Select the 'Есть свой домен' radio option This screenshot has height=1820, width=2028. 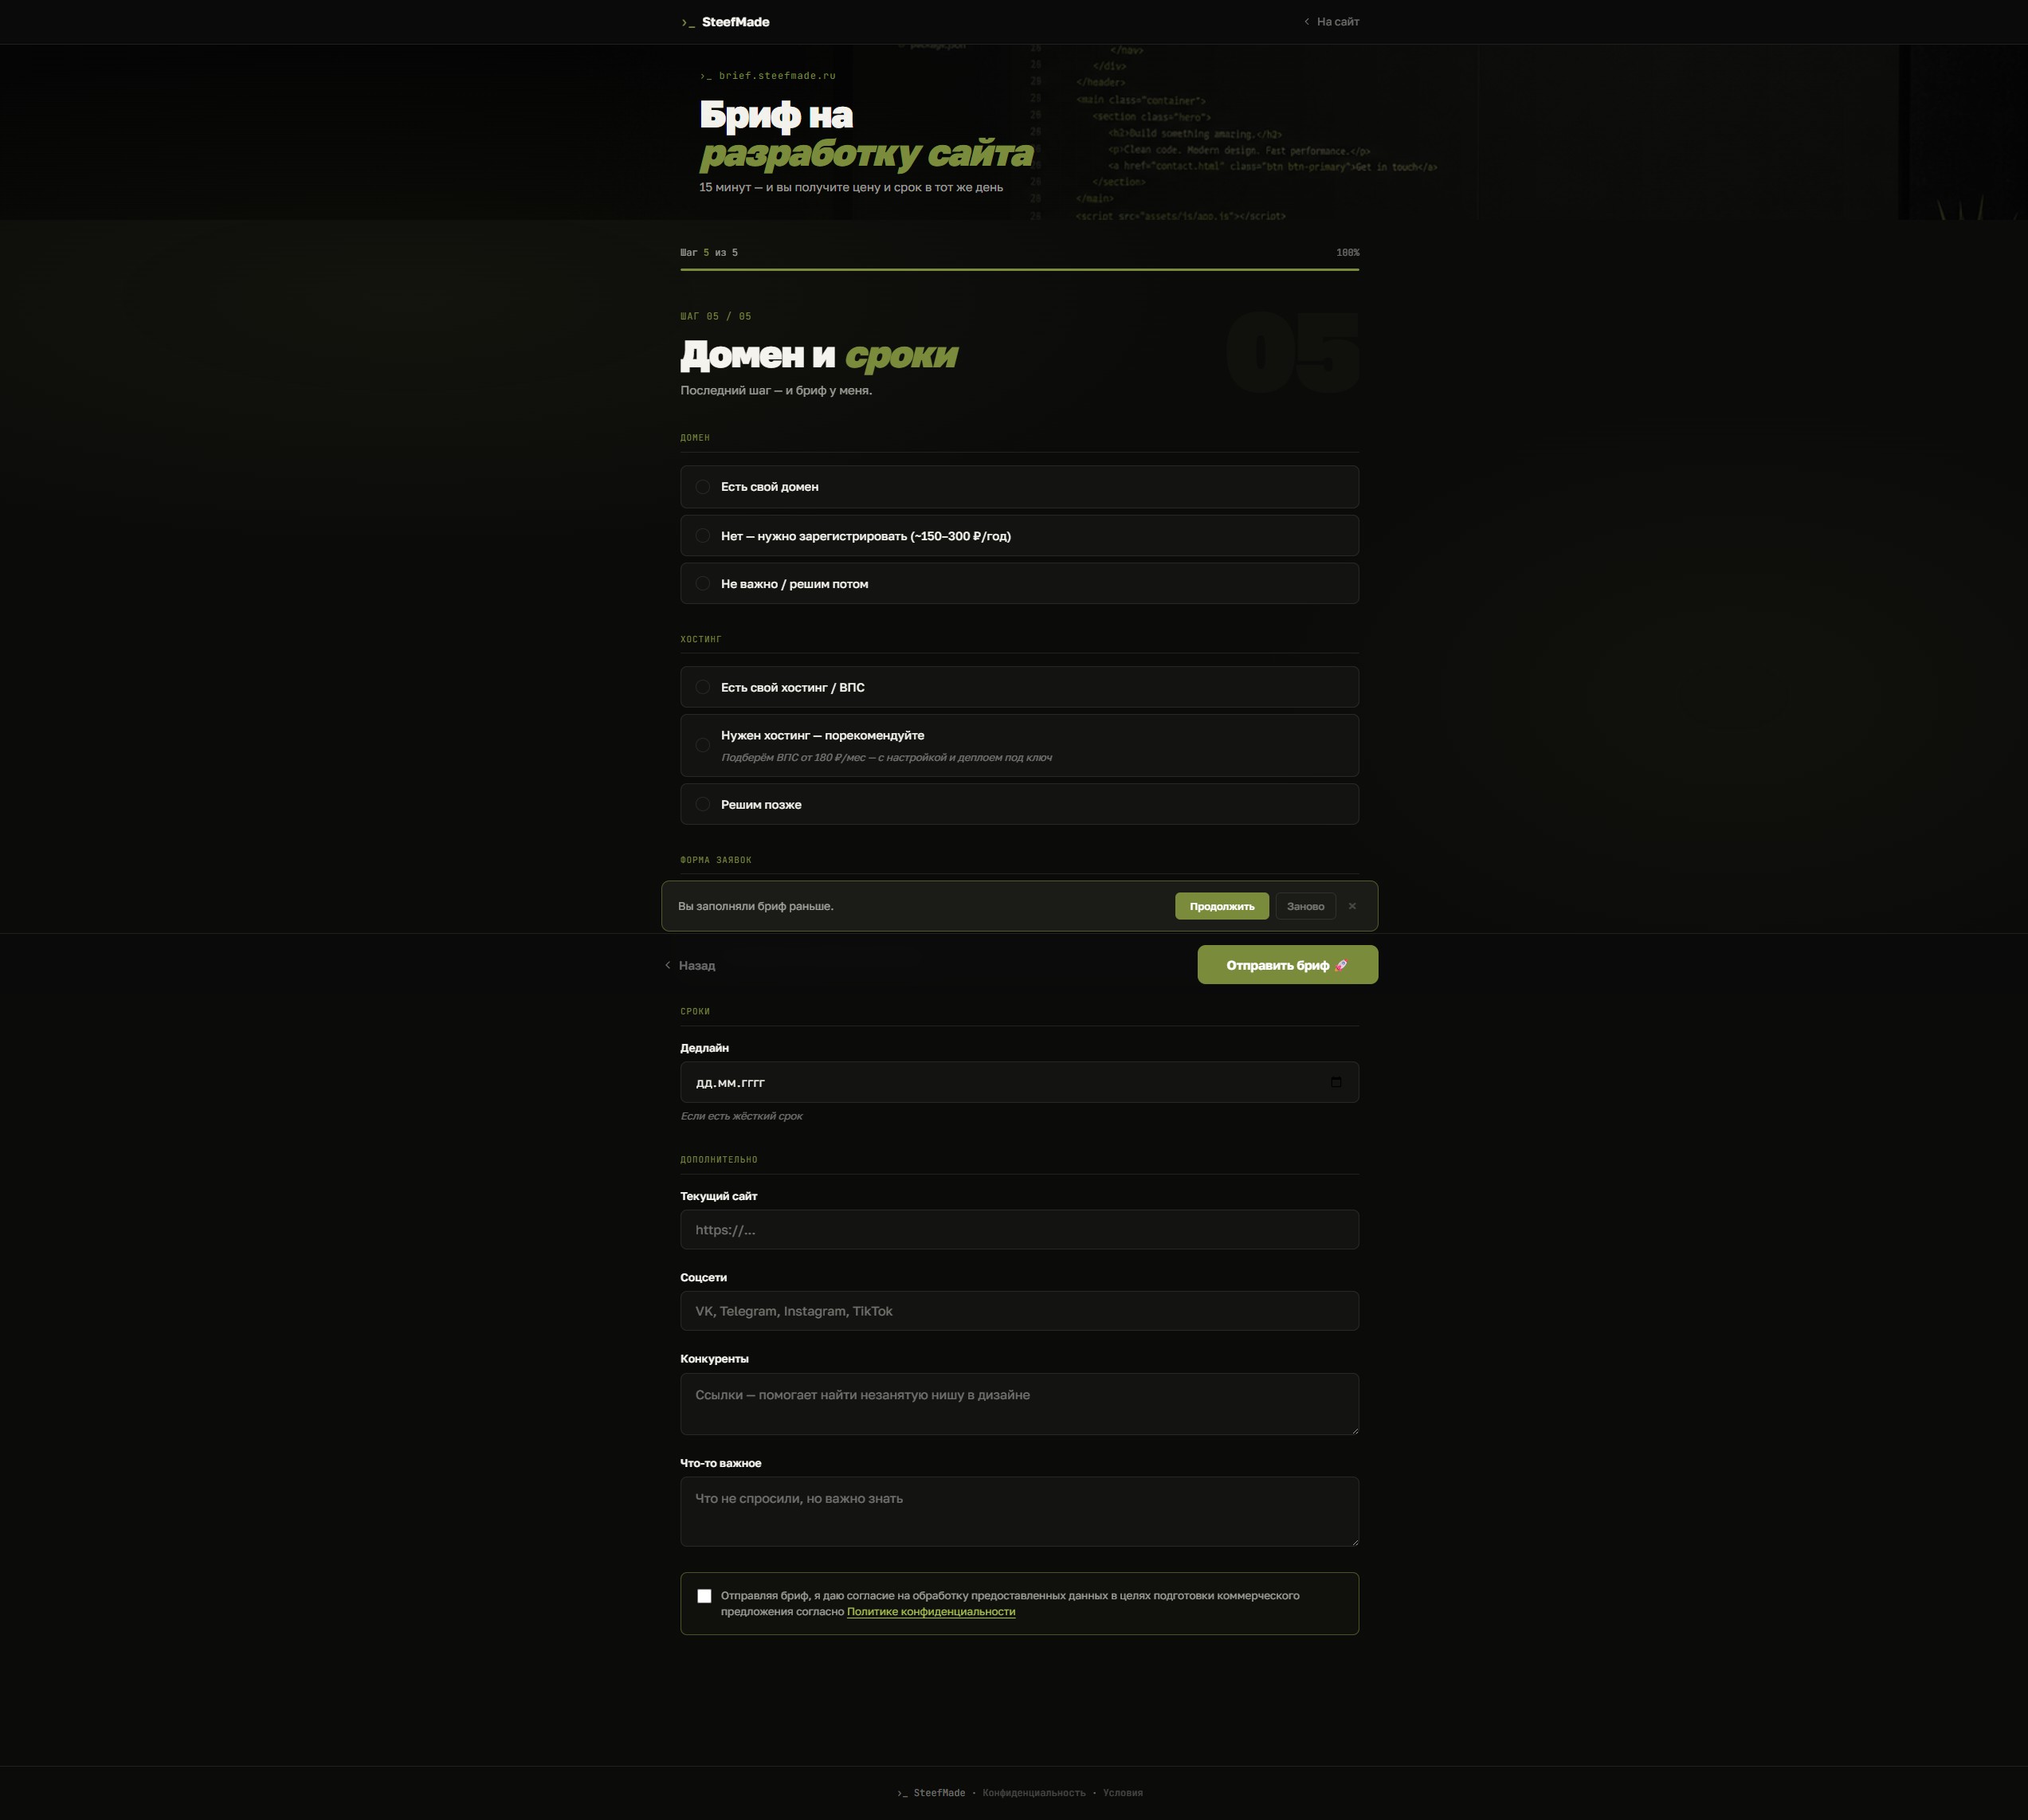coord(1019,487)
